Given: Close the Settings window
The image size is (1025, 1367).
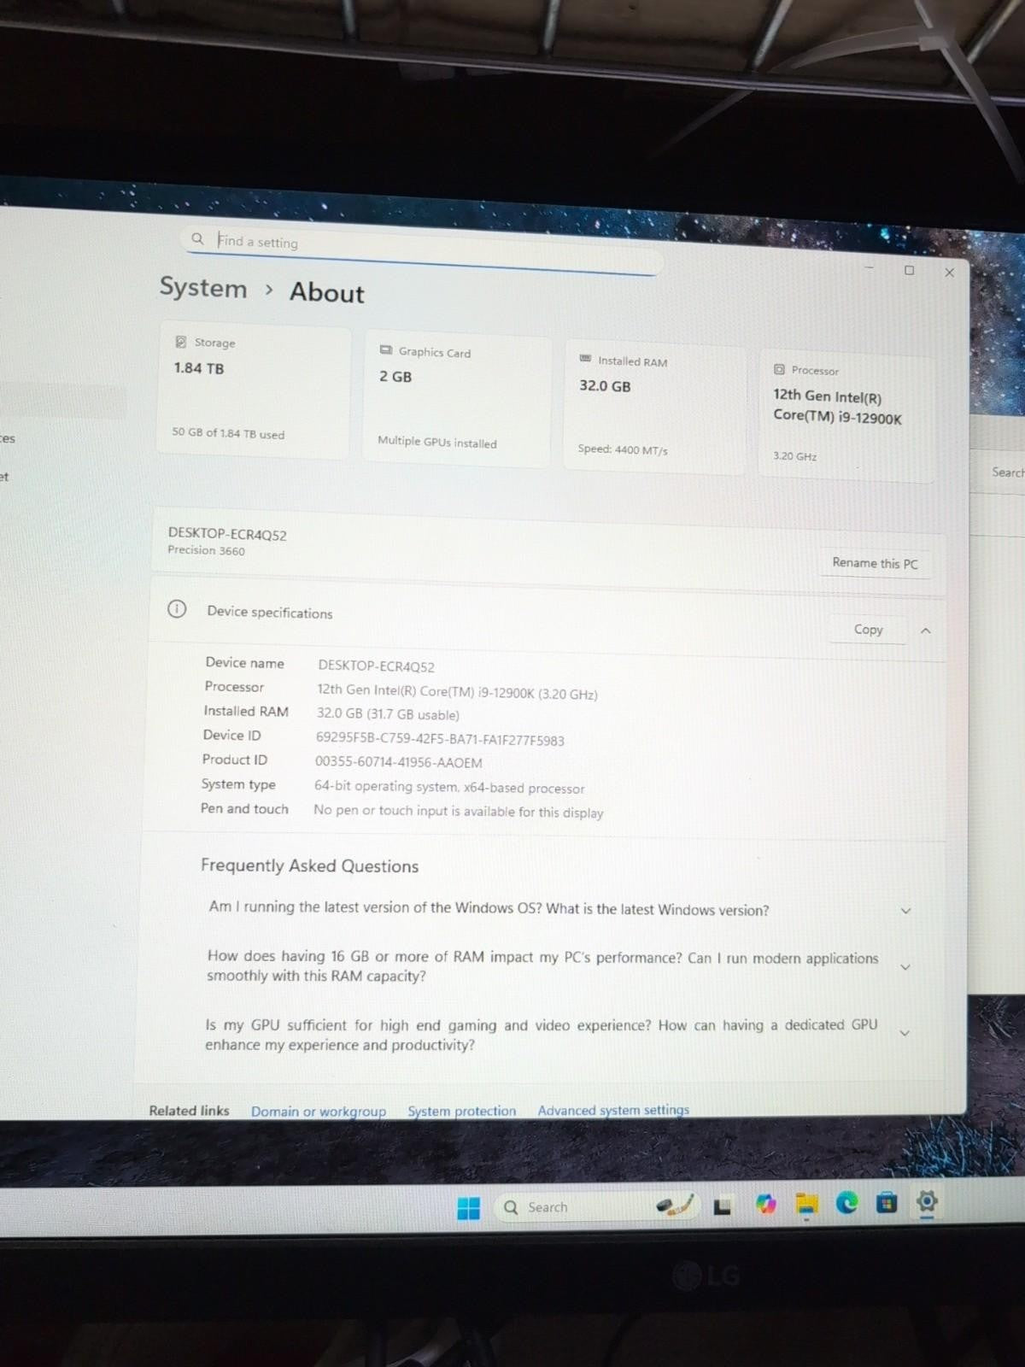Looking at the screenshot, I should coord(949,273).
